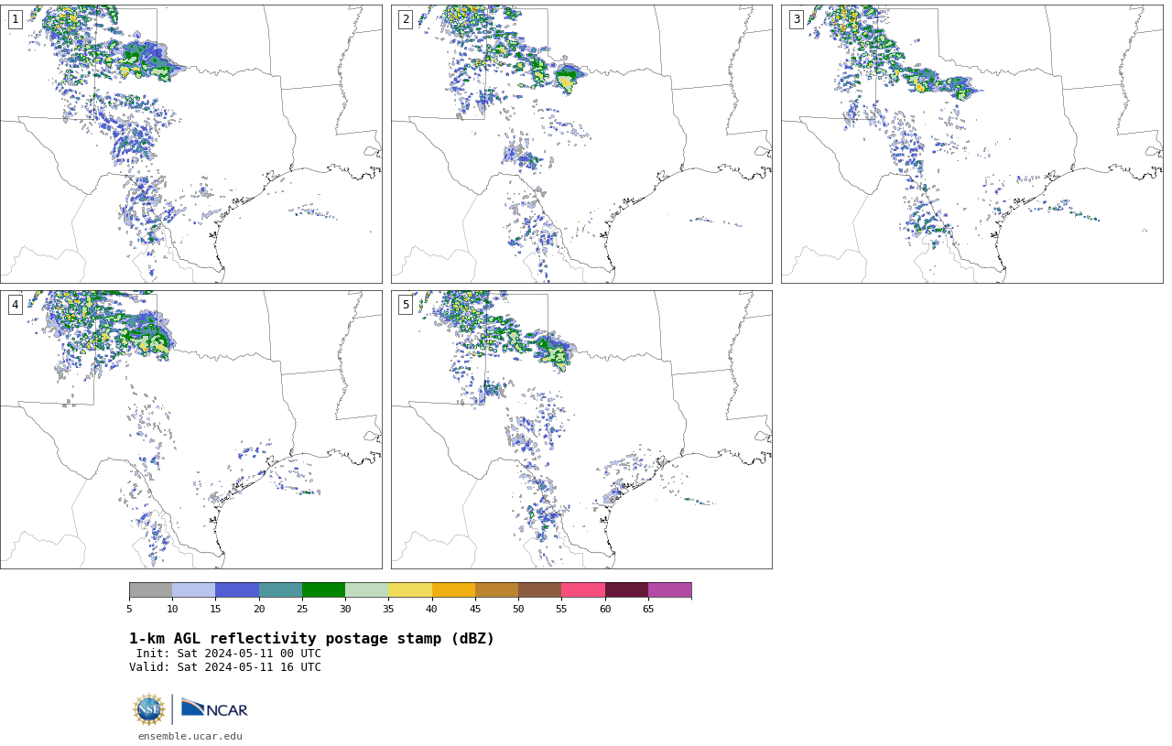Click the colorbar tick label 65
Image resolution: width=1172 pixels, height=746 pixels.
click(x=648, y=609)
